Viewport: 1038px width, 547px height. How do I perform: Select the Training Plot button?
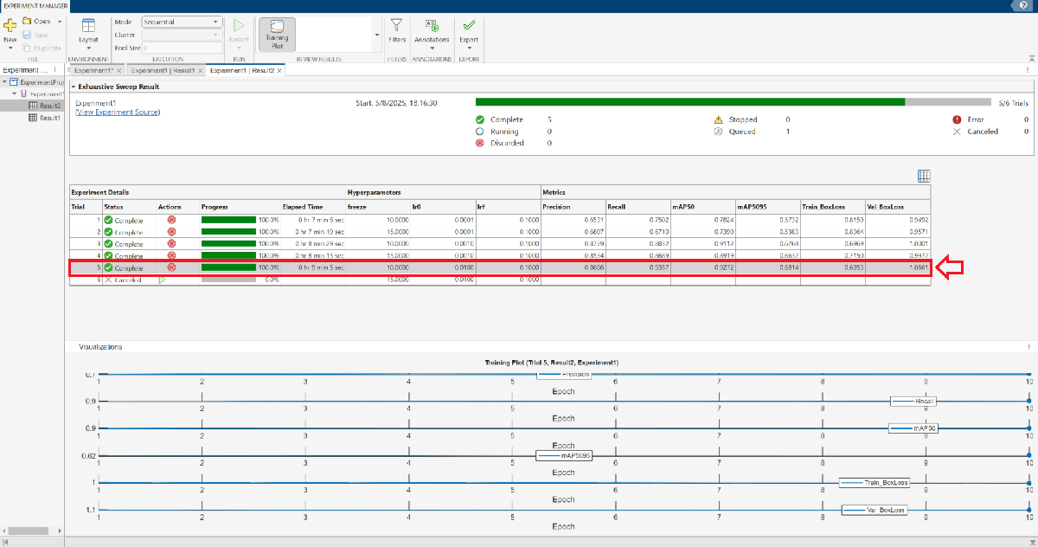277,35
